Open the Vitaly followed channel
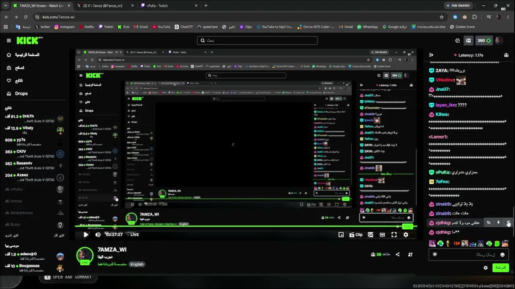The image size is (515, 289). pyautogui.click(x=35, y=130)
